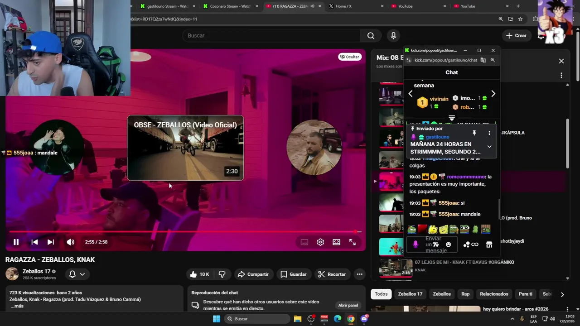Open more actions ellipsis below video
Viewport: 580px width, 326px height.
click(359, 274)
